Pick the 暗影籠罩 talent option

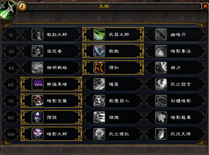[x=175, y=117]
